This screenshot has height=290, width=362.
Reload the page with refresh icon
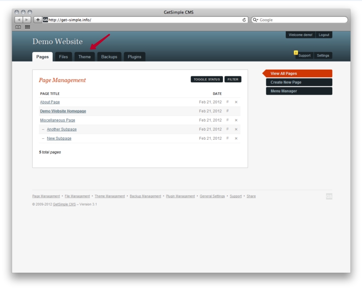(x=244, y=20)
